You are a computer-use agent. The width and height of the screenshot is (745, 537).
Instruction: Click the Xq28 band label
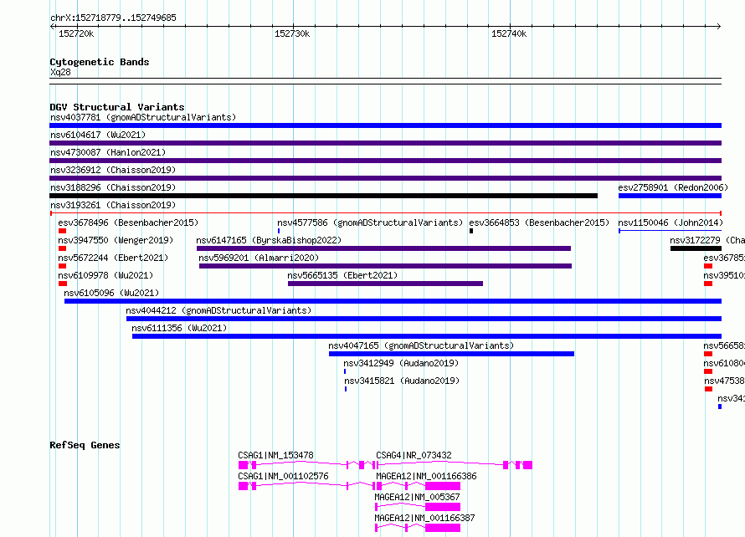click(x=60, y=72)
